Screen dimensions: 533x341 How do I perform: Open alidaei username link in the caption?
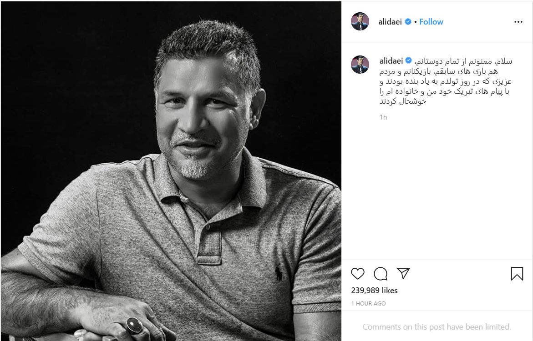tap(391, 61)
